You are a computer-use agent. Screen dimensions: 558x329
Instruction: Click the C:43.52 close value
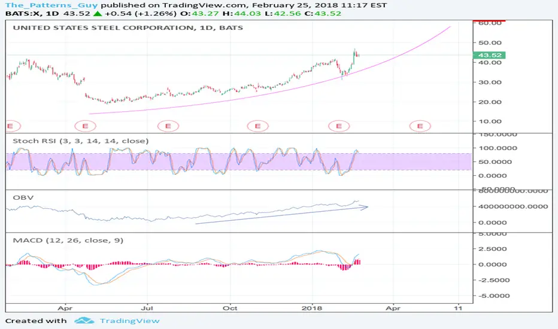tap(322, 14)
